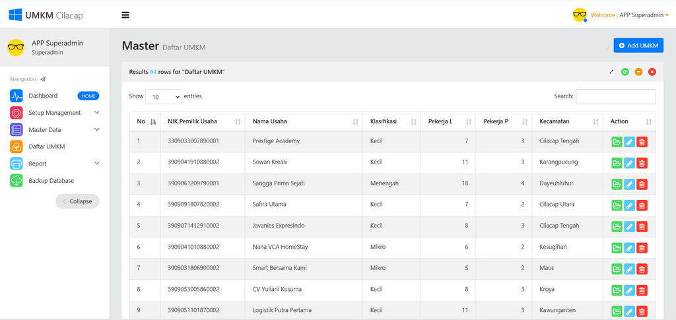This screenshot has width=676, height=320.
Task: Click the Setup Management gear icon
Action: [17, 113]
